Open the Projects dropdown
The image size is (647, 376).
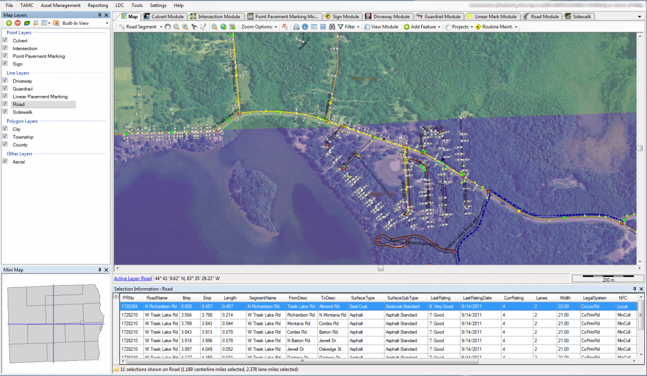tap(472, 26)
